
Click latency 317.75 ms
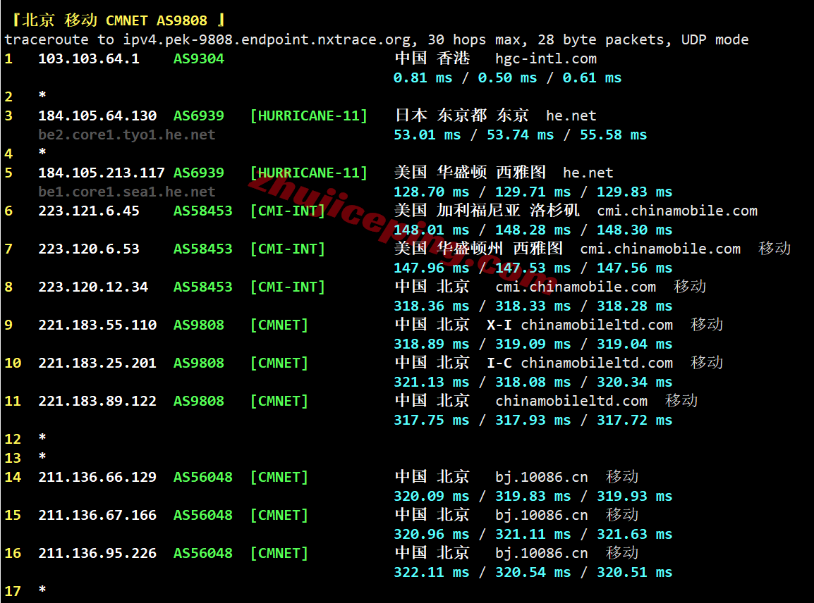pos(431,420)
